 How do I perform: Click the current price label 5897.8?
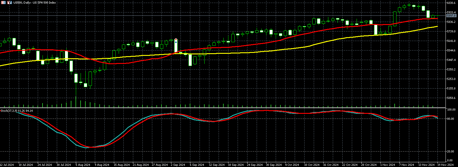click(451, 15)
